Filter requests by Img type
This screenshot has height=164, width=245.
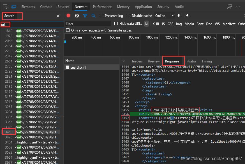coord(179,24)
